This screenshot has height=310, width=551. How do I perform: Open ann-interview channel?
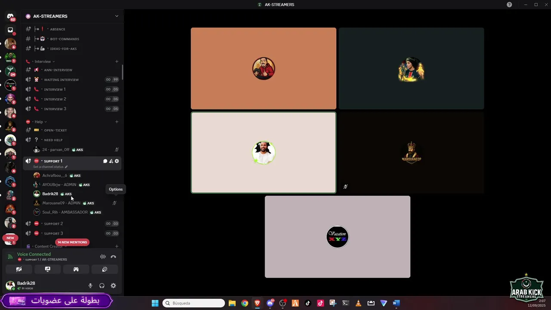72,70
